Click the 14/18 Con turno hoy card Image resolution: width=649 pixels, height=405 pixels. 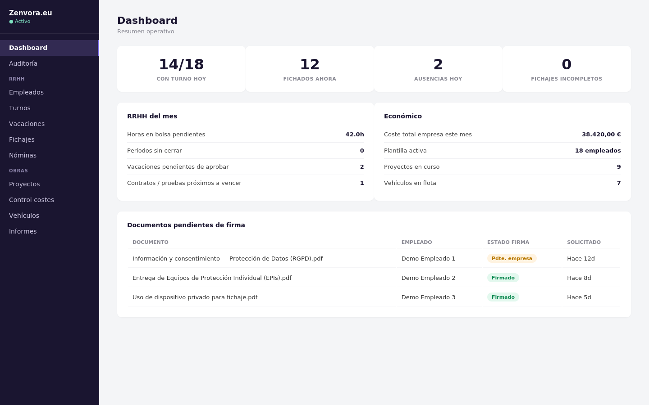click(x=181, y=69)
